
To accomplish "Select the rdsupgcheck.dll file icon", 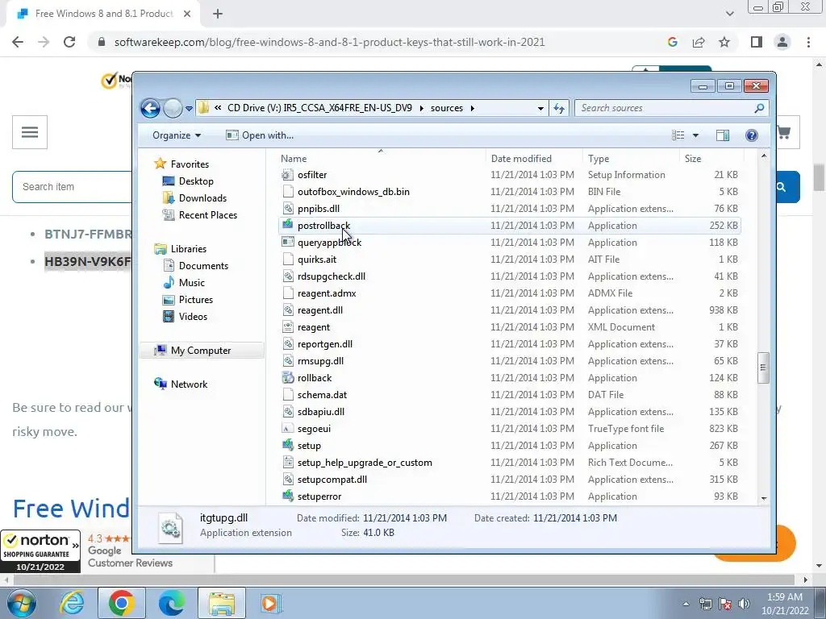I will point(287,276).
